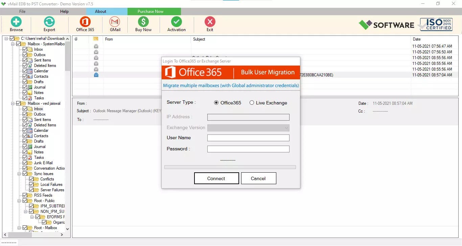The height and width of the screenshot is (246, 462).
Task: Uncheck Outbox checkbox under SystemMailbox
Action: click(x=25, y=55)
